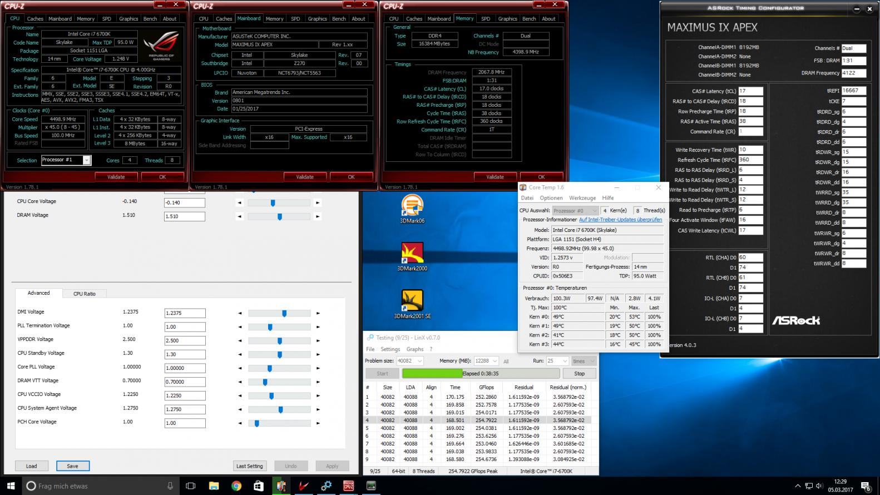Click the DRAM VTT Voltage slider
This screenshot has width=880, height=495.
pos(279,382)
